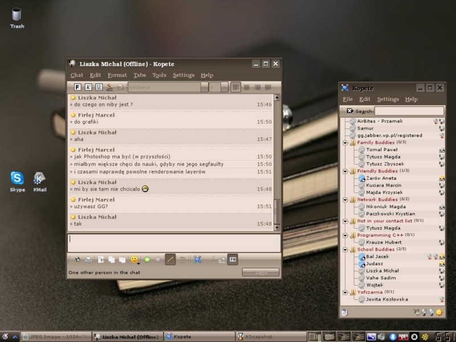The width and height of the screenshot is (456, 342).
Task: Click the spell check icon
Action: tap(182, 259)
